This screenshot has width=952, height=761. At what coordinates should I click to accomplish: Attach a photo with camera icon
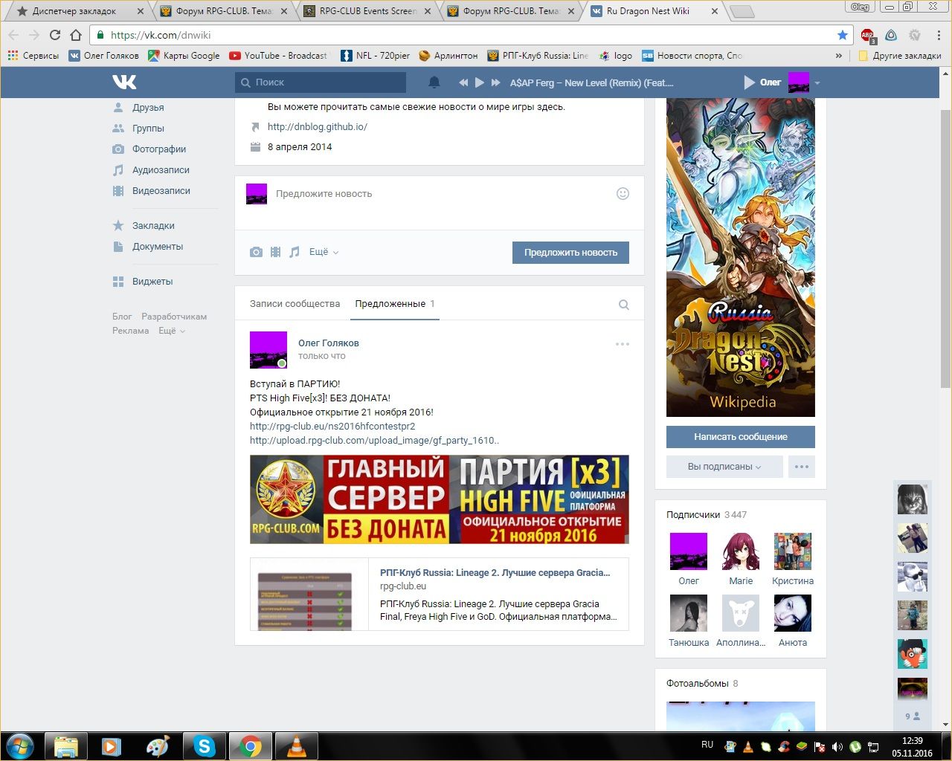(256, 253)
